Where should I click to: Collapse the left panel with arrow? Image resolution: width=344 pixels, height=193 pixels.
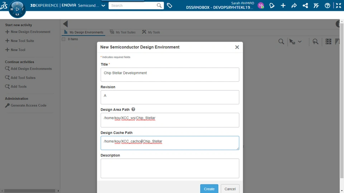[65, 24]
